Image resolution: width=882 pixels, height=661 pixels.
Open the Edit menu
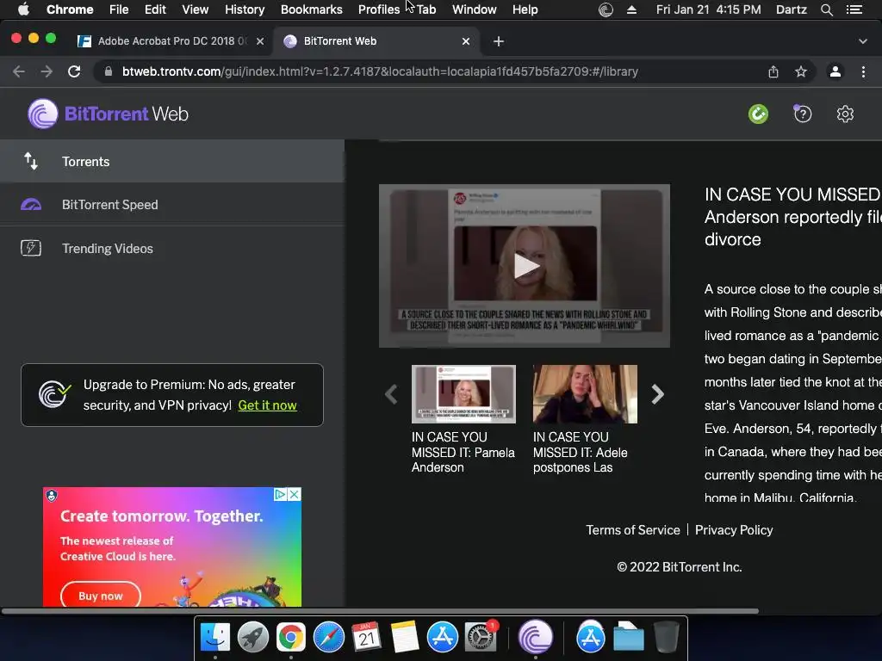[155, 9]
